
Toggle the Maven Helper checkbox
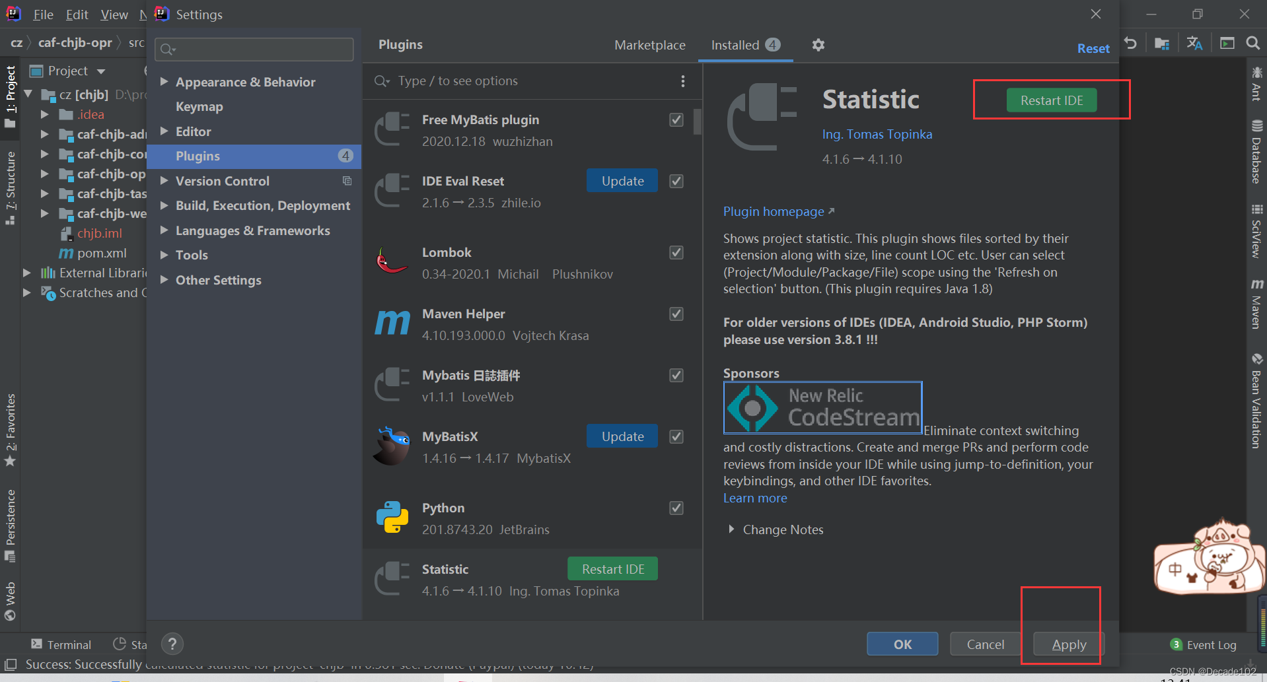(x=676, y=314)
